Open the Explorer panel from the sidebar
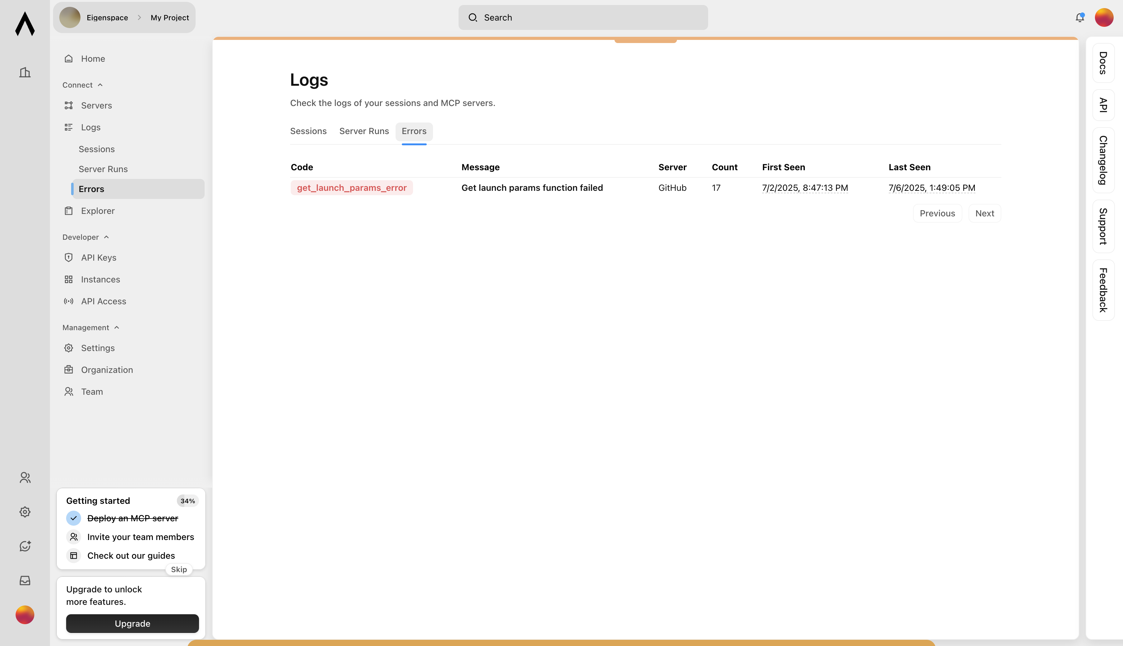1123x646 pixels. 98,211
